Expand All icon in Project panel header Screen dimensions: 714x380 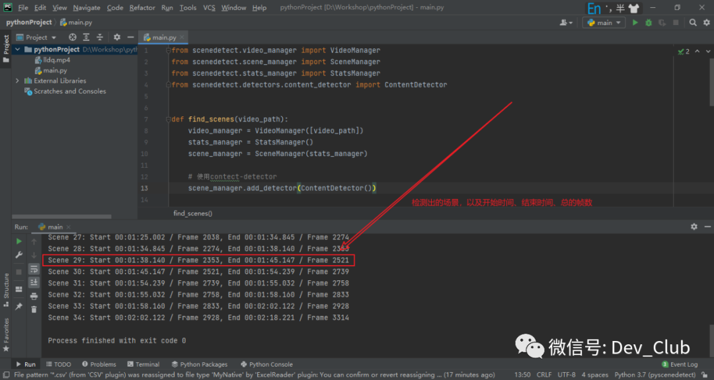(86, 37)
